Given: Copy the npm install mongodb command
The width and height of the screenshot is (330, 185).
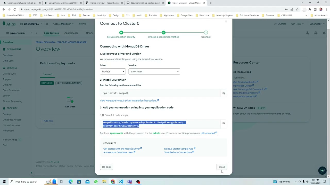Looking at the screenshot, I should tap(224, 93).
